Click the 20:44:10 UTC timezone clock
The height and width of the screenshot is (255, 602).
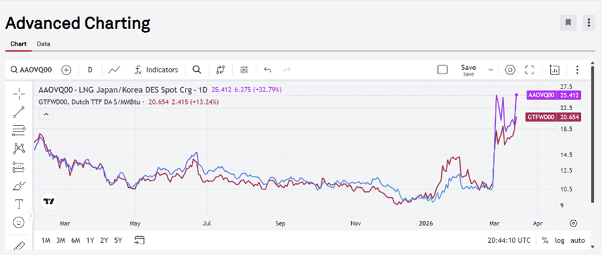[x=509, y=240]
